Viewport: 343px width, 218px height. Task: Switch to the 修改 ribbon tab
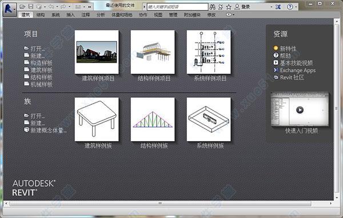click(x=212, y=15)
